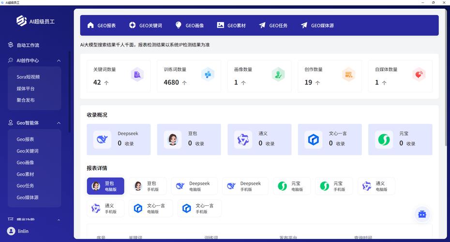Select 元宝 电脑版 report filter

(292, 186)
